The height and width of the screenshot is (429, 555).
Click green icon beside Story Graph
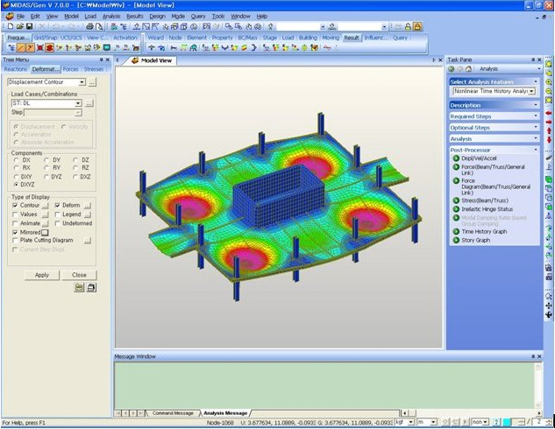point(456,240)
